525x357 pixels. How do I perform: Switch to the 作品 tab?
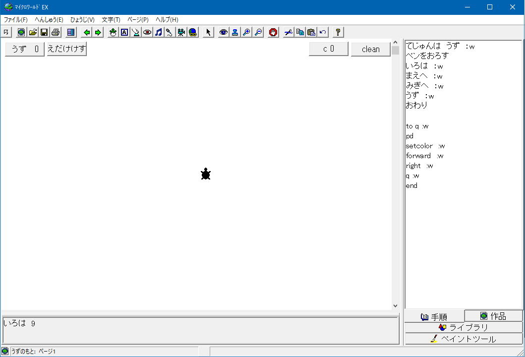493,316
